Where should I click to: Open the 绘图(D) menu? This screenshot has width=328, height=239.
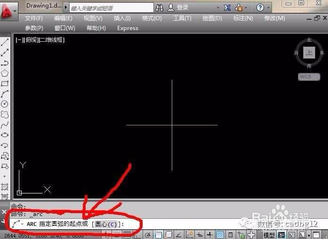[x=212, y=18]
